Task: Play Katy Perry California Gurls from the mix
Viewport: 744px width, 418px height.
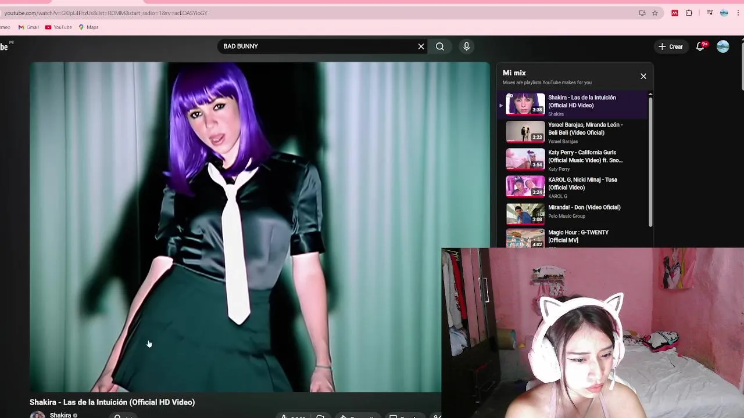Action: click(572, 160)
